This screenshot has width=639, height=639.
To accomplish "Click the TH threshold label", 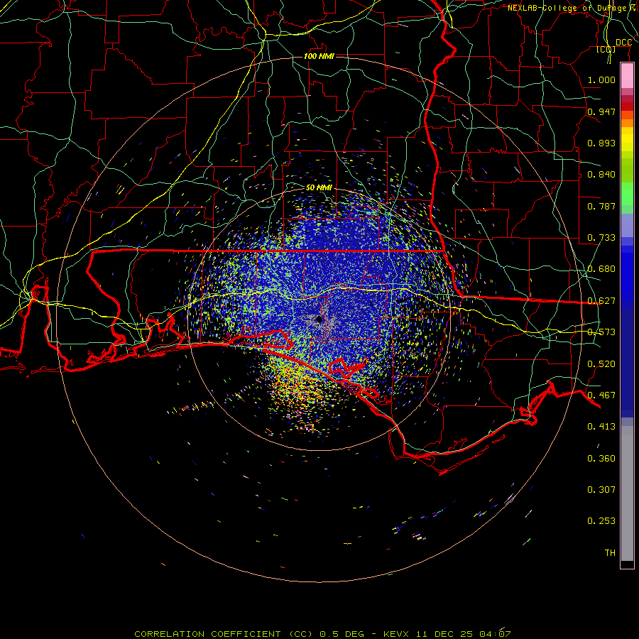I will click(x=610, y=553).
